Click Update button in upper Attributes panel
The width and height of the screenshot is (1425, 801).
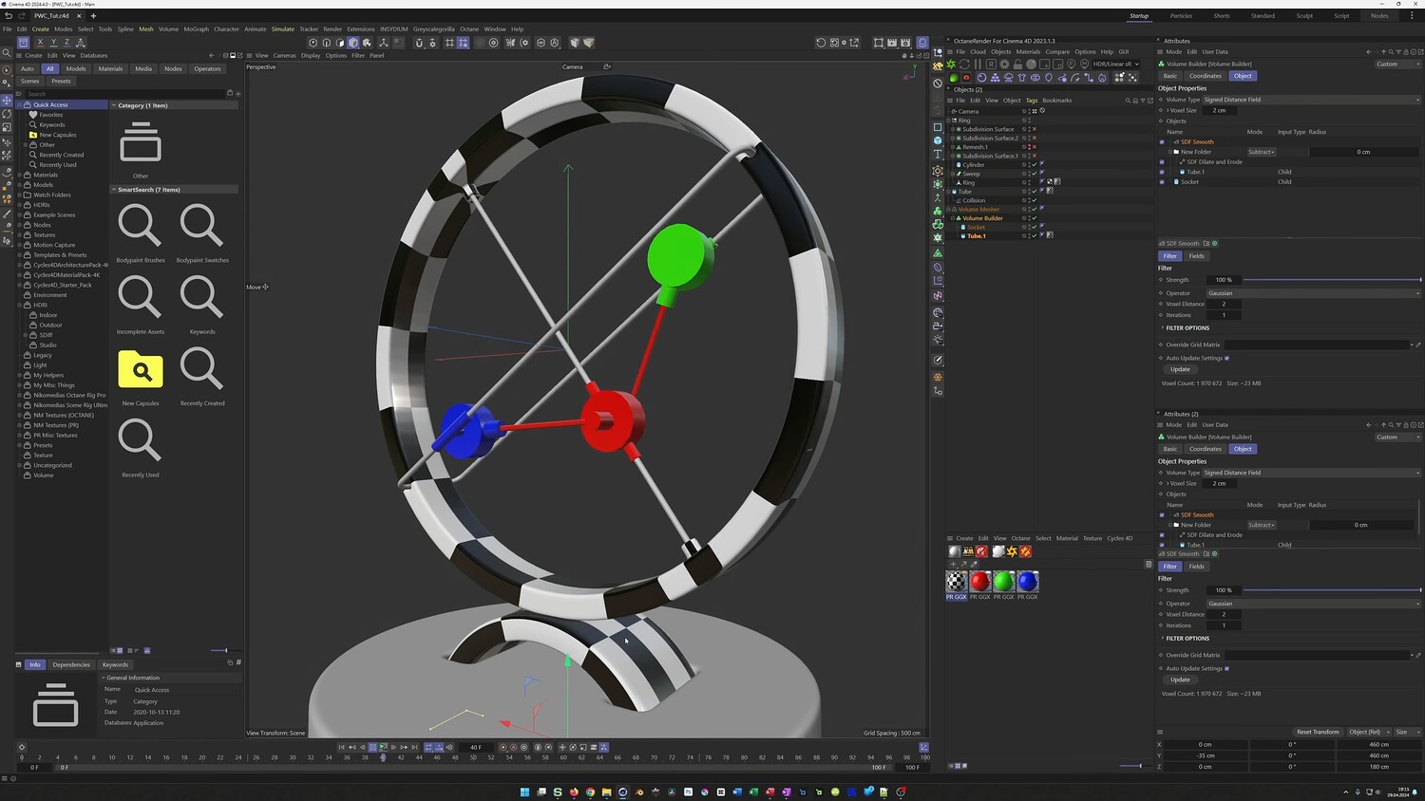pos(1180,369)
